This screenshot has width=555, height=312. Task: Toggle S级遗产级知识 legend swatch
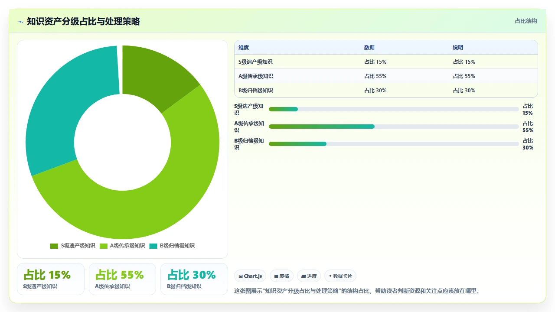click(x=54, y=246)
